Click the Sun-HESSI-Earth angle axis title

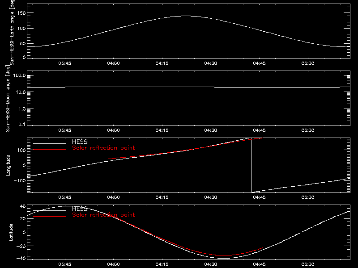[12, 32]
